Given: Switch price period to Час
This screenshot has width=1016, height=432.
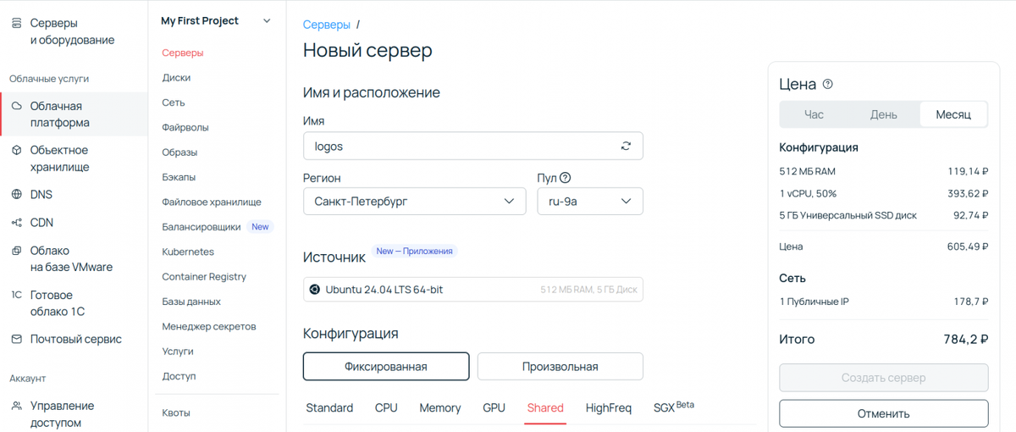Looking at the screenshot, I should (814, 114).
